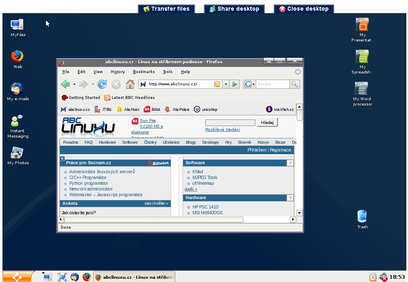408x282 pixels.
Task: Click the Přihlášení login link
Action: coord(257,150)
